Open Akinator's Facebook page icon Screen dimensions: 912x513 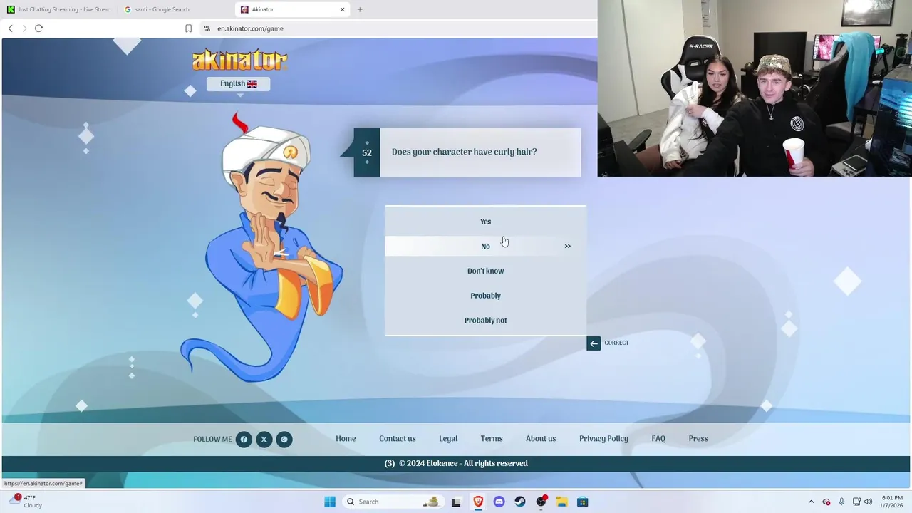click(244, 440)
